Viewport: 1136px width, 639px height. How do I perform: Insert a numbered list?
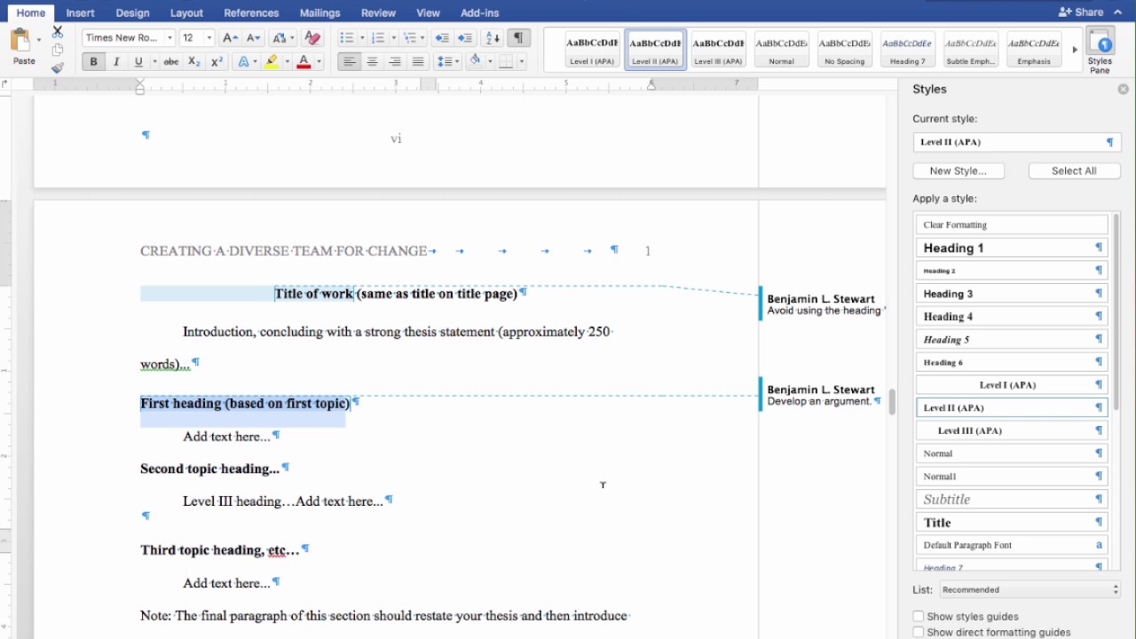(x=378, y=38)
